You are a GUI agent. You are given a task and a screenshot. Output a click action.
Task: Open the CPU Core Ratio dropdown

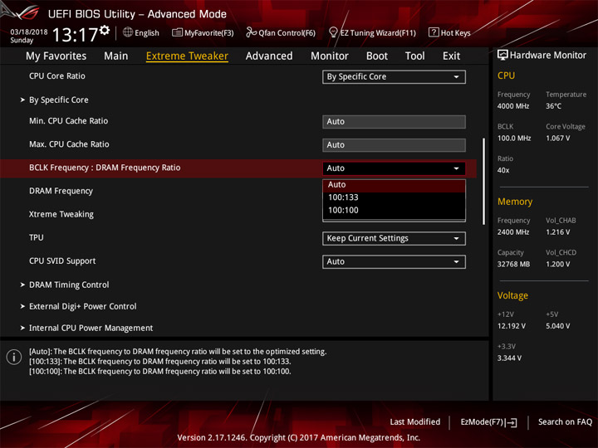coord(394,76)
